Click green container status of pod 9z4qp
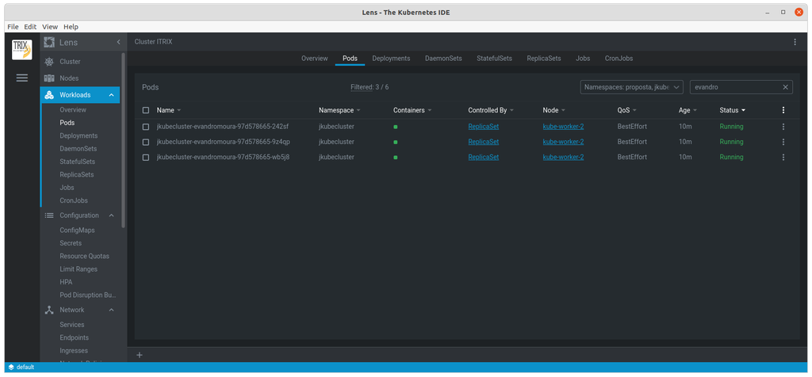This screenshot has height=377, width=812. [x=396, y=142]
